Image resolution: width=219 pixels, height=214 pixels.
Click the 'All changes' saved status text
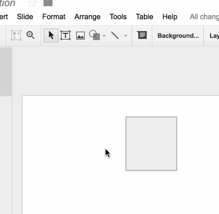204,17
